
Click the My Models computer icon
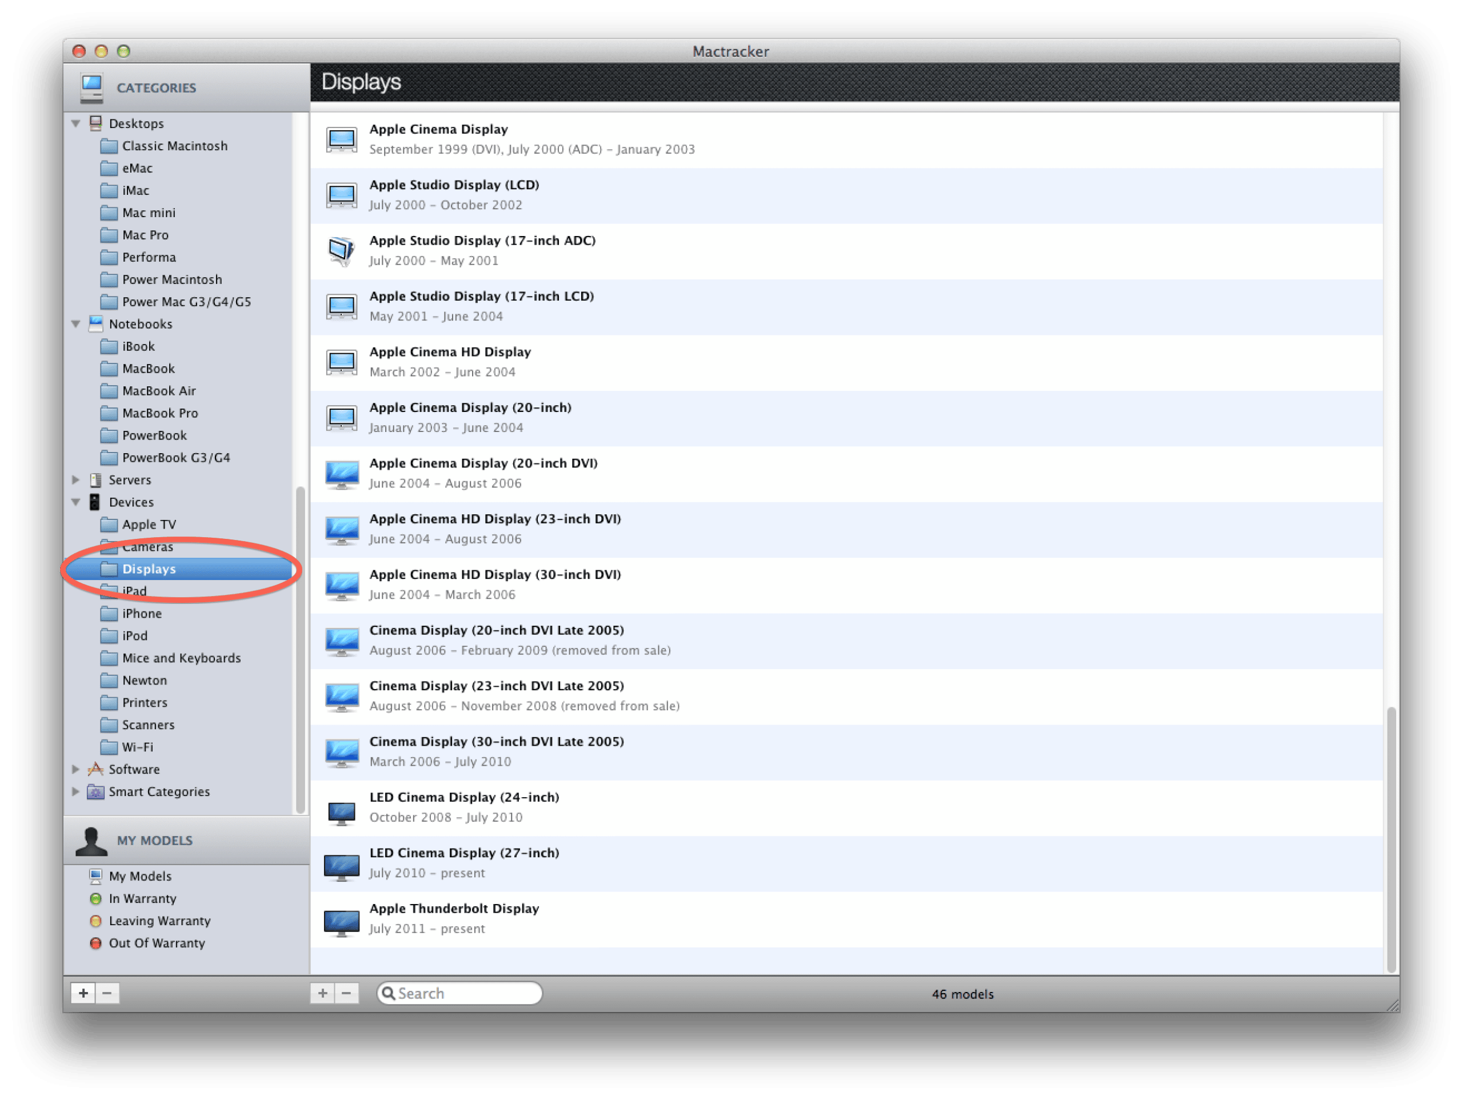tap(96, 877)
